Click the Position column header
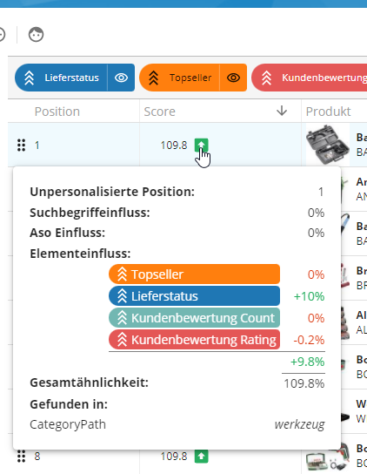Viewport: 367px width, 474px height. pos(57,112)
